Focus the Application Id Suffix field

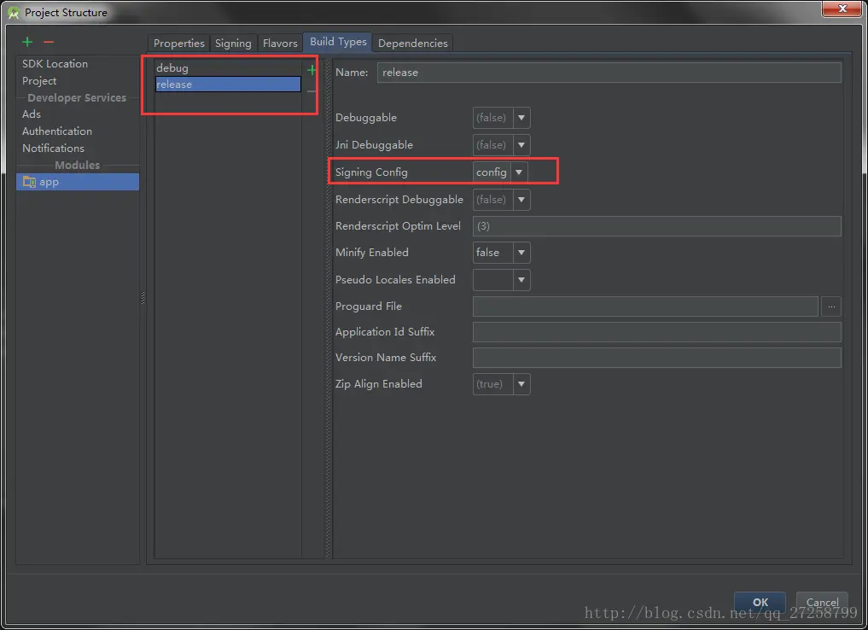pyautogui.click(x=656, y=332)
